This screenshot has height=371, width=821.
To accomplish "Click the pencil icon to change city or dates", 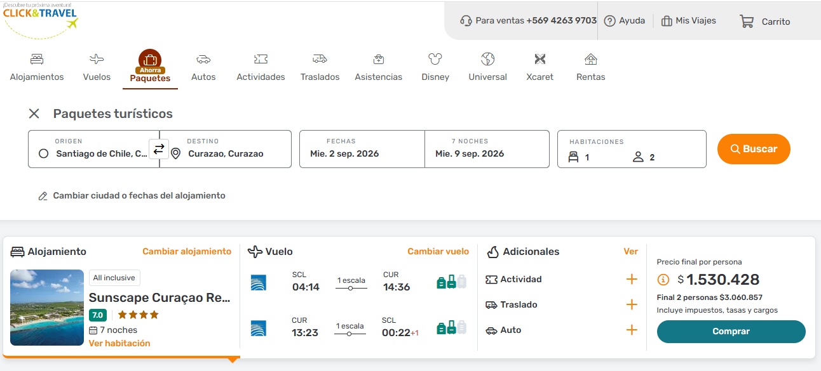I will point(43,196).
